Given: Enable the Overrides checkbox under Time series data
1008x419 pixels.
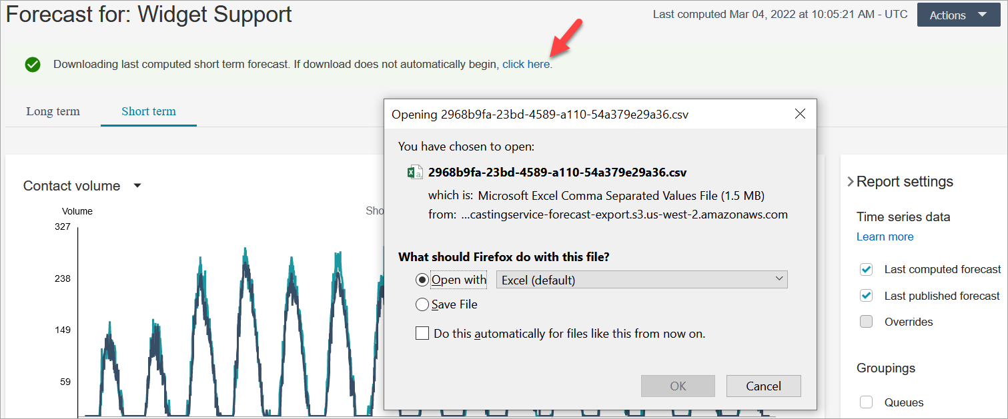Looking at the screenshot, I should [866, 321].
